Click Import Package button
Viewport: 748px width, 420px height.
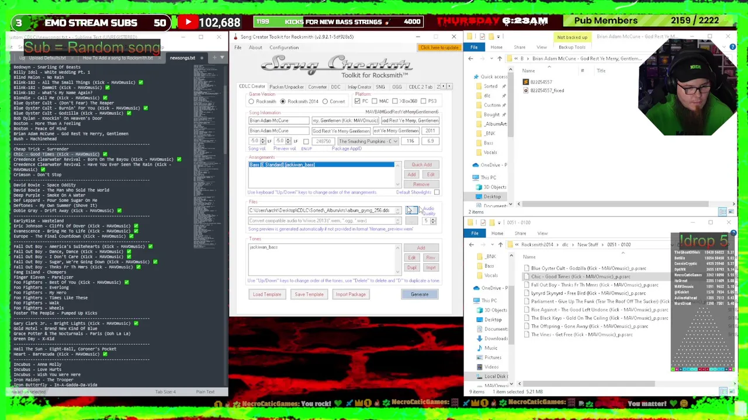coord(351,295)
